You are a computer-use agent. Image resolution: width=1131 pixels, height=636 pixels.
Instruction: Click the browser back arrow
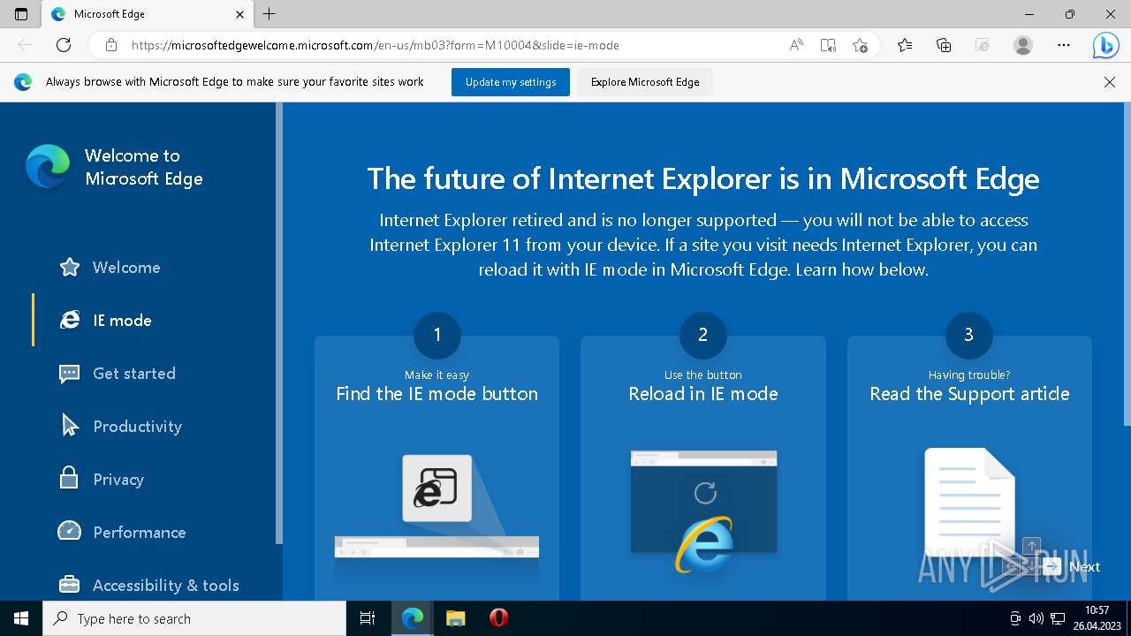coord(25,45)
